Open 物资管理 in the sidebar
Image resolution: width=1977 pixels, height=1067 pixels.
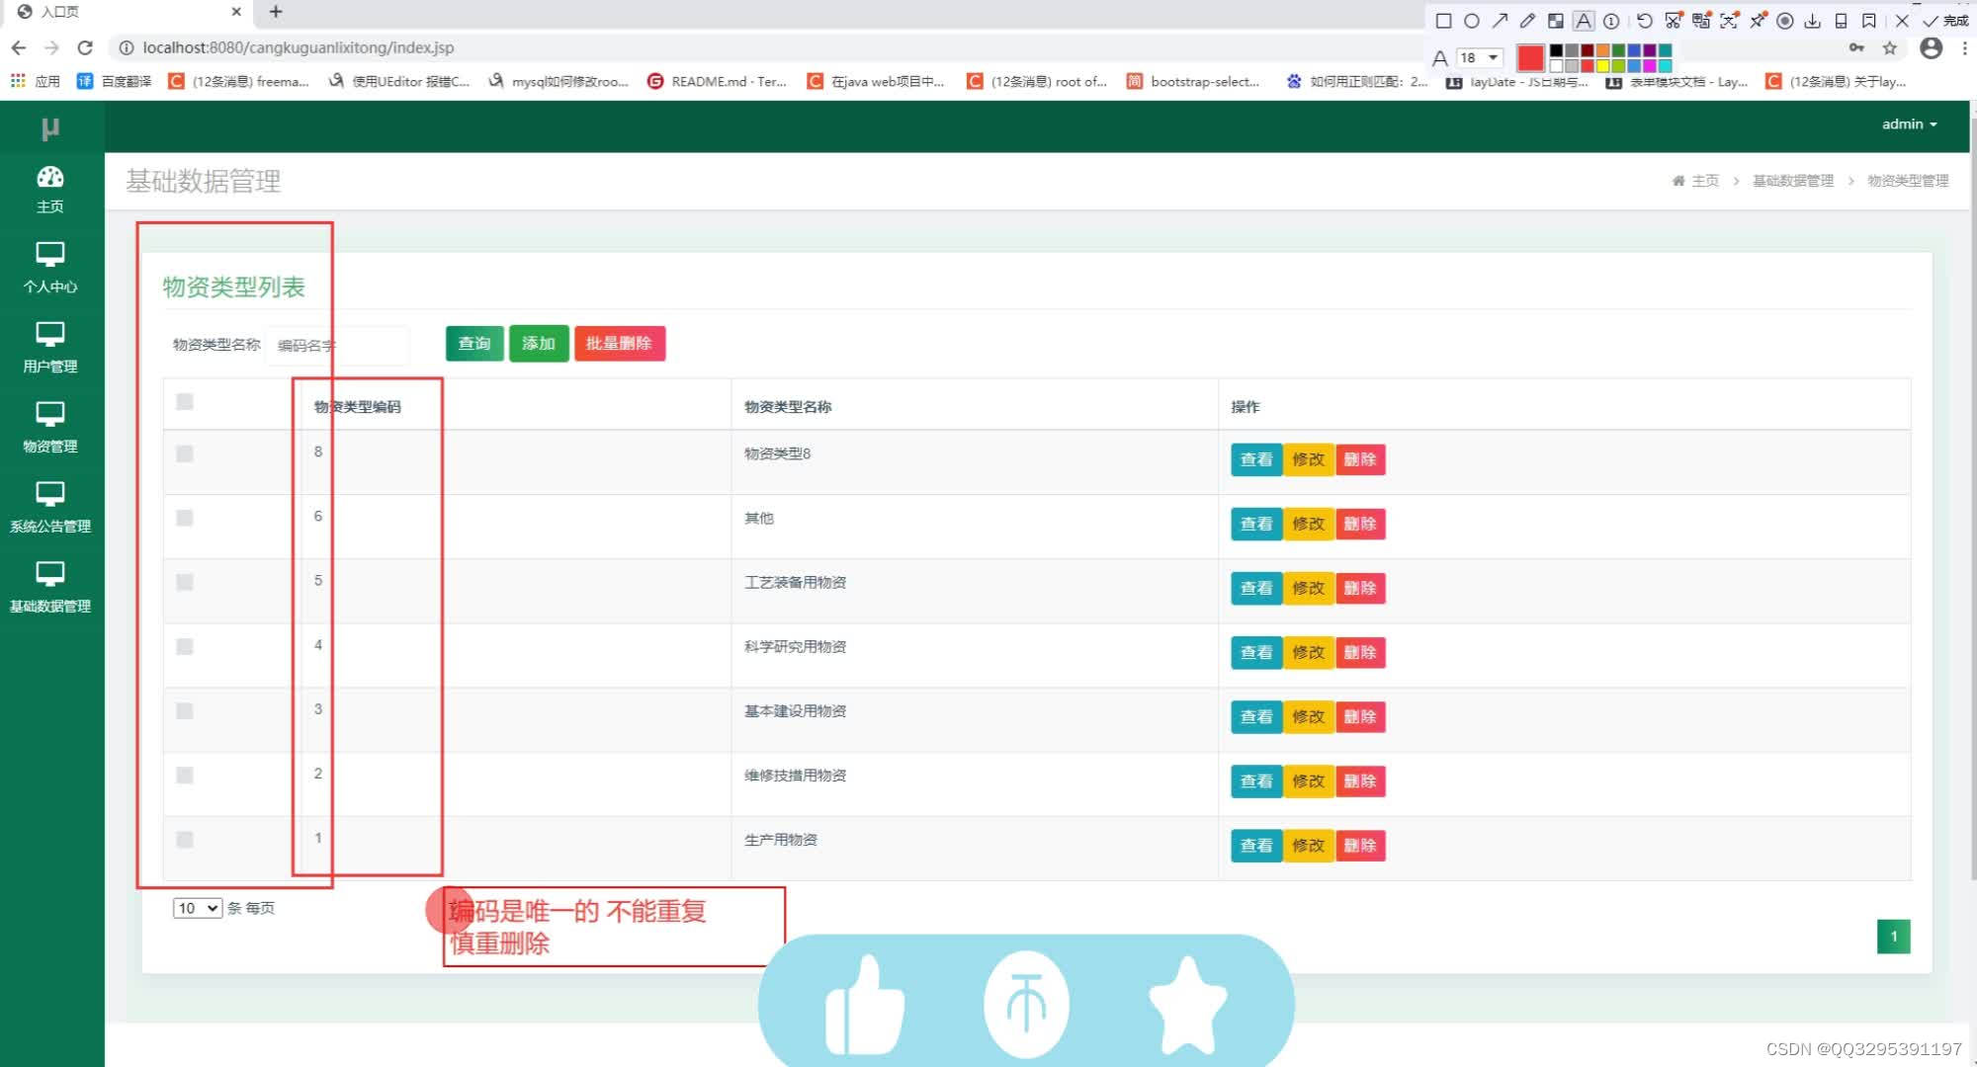(x=50, y=428)
